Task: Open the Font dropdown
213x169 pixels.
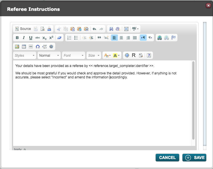Action: tap(73, 56)
